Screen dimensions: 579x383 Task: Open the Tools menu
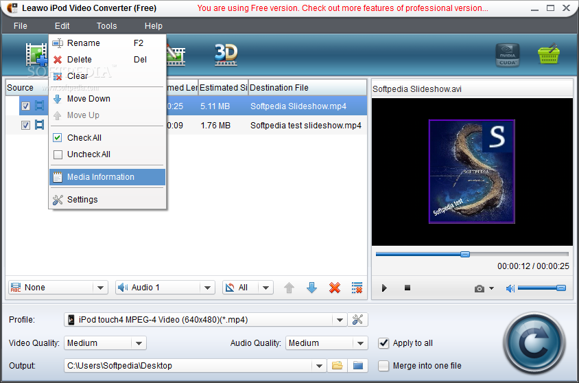pos(107,26)
